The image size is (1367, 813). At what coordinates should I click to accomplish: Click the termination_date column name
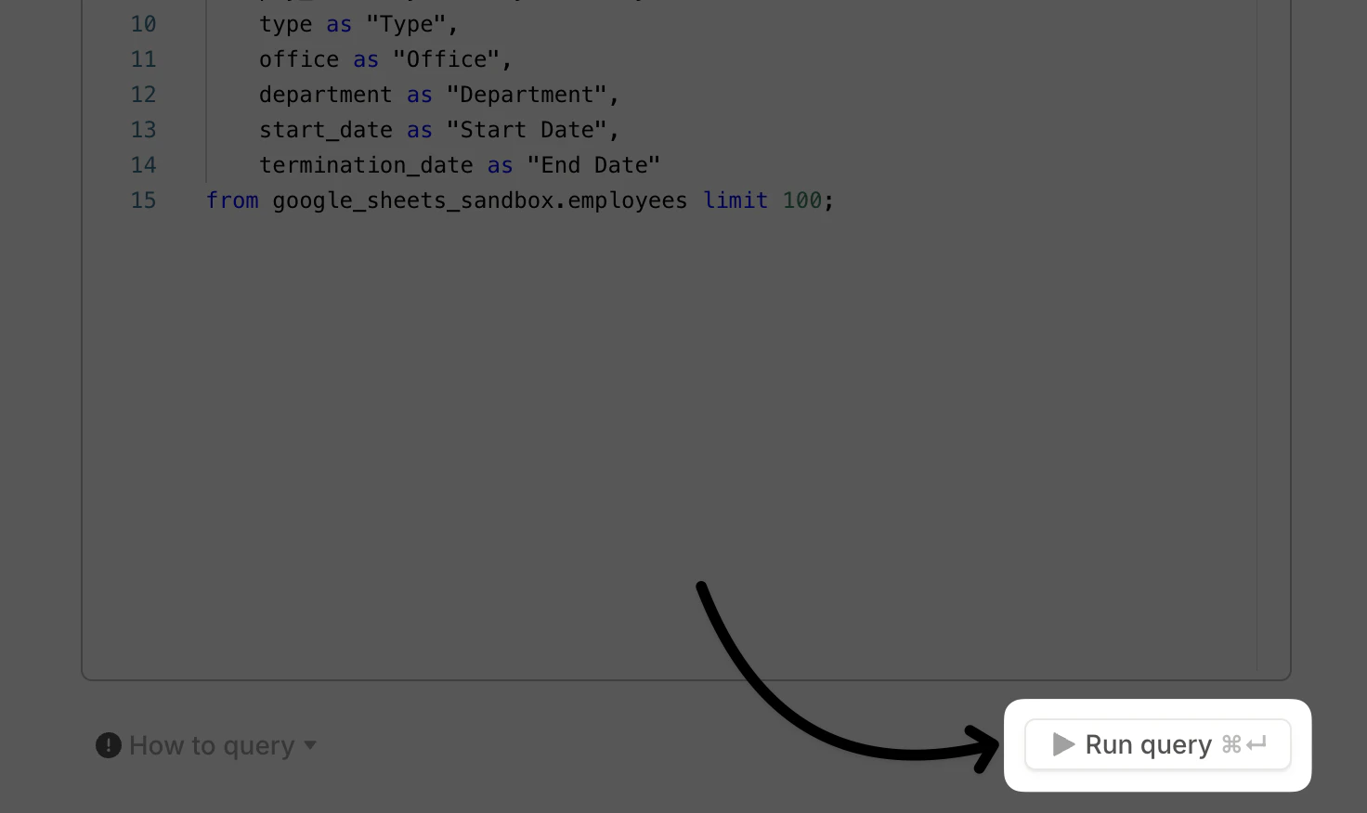(x=367, y=164)
